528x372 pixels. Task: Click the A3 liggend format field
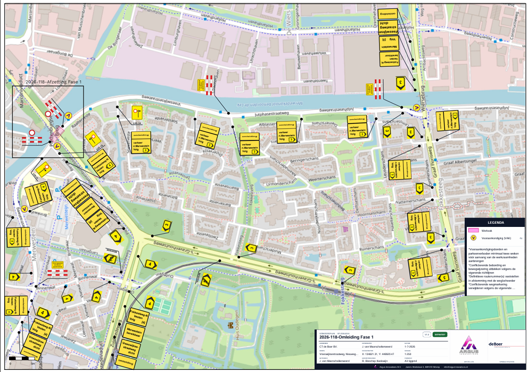410,361
